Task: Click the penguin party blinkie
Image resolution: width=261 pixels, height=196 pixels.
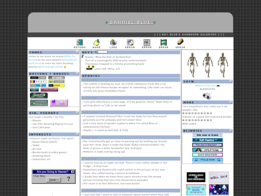Action: [207, 150]
